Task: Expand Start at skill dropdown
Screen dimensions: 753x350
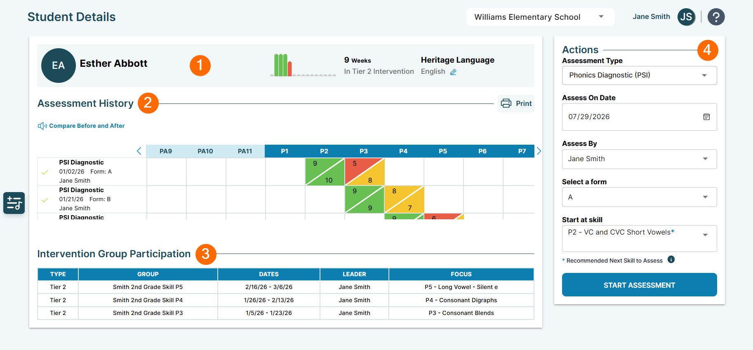Action: coord(639,238)
